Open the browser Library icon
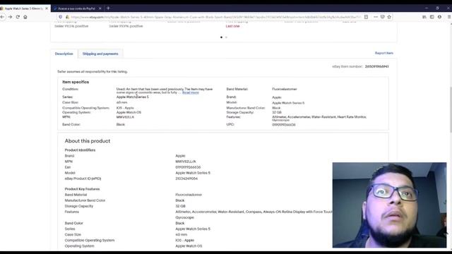 pyautogui.click(x=424, y=17)
